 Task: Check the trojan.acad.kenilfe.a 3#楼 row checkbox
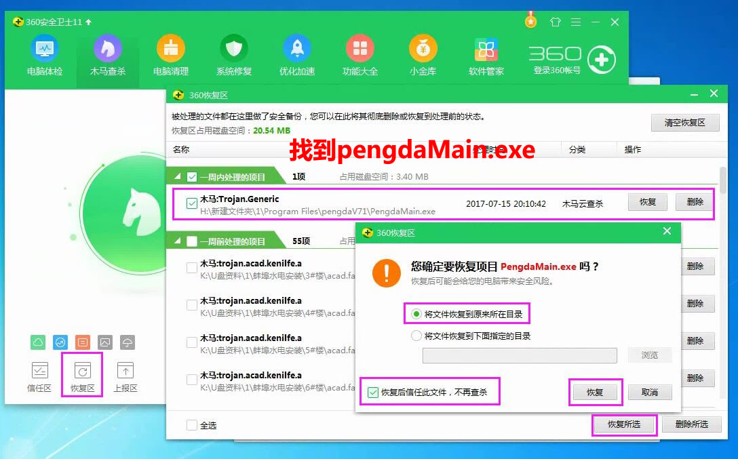click(191, 268)
